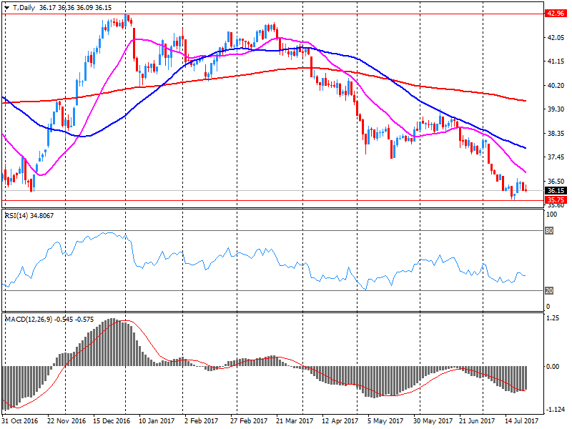Click the '30 May 2017' date label
Screen dimensions: 572x429
(x=433, y=421)
